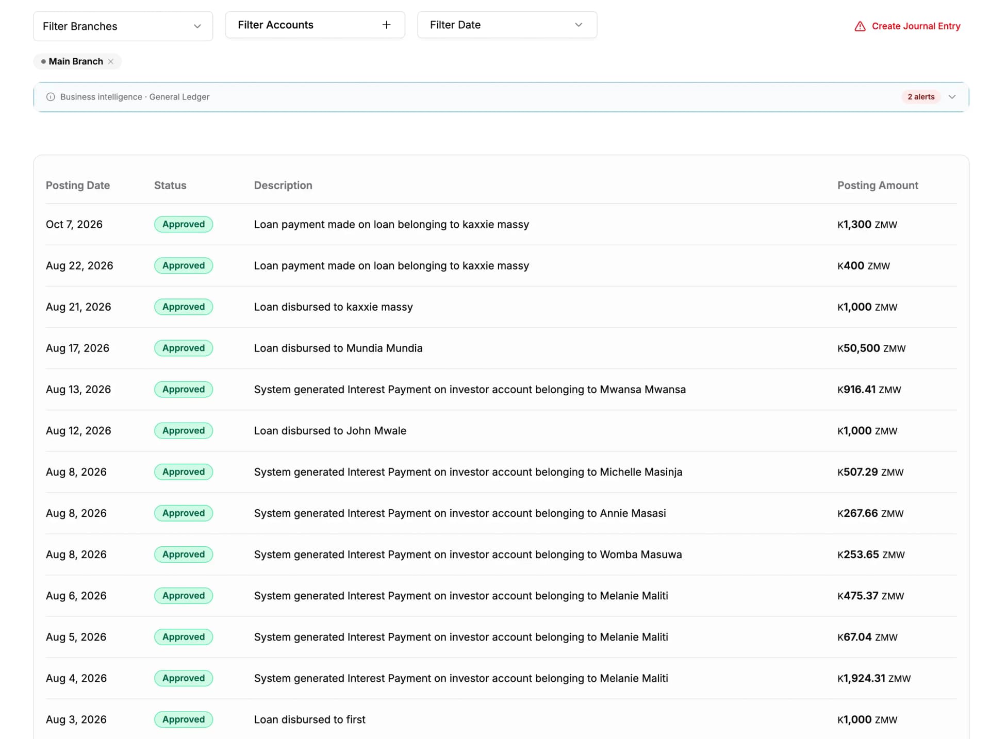990x739 pixels.
Task: Click the K1,300 ZMW amount
Action: [x=867, y=224]
